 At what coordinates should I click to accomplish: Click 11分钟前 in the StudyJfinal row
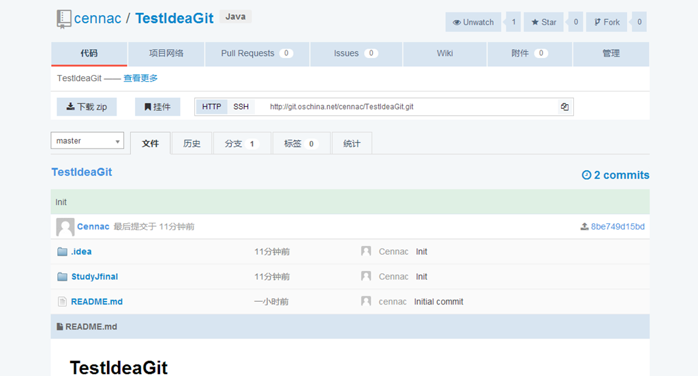coord(272,277)
